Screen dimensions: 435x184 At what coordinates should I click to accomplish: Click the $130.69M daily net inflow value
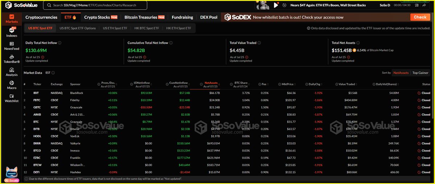36,50
